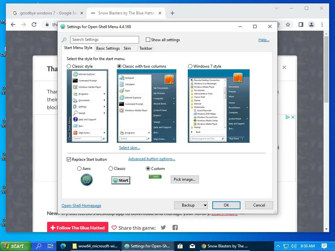Click the Windows 7 style preview thumbnail
This screenshot has height=251, width=335.
pos(219,106)
